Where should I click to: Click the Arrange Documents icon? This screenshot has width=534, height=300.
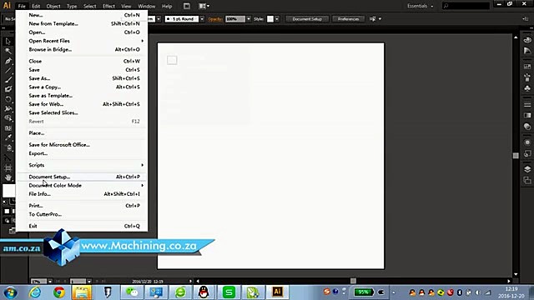[204, 6]
